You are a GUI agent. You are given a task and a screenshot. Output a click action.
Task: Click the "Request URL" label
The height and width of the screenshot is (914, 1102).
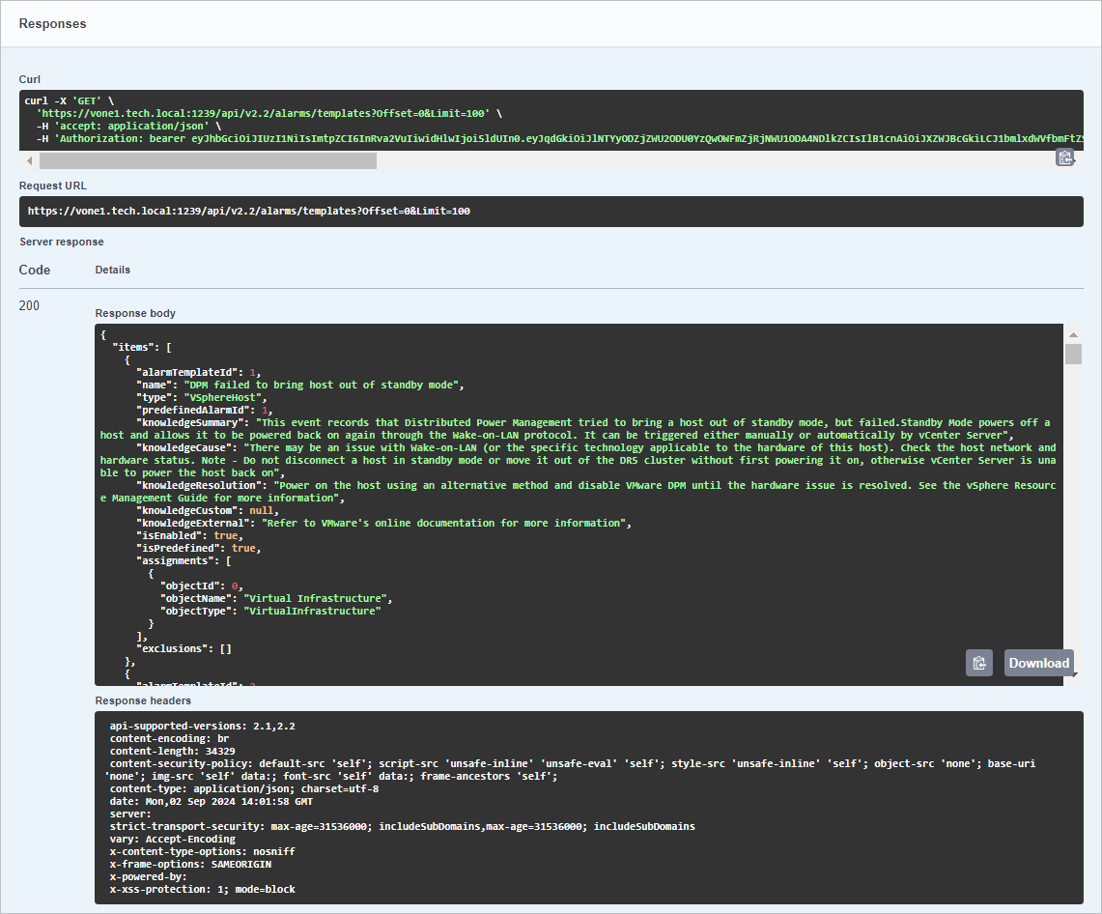tap(53, 186)
